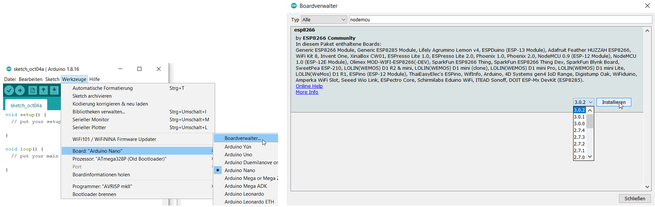Open the Sketch menu in menu bar

[52, 79]
